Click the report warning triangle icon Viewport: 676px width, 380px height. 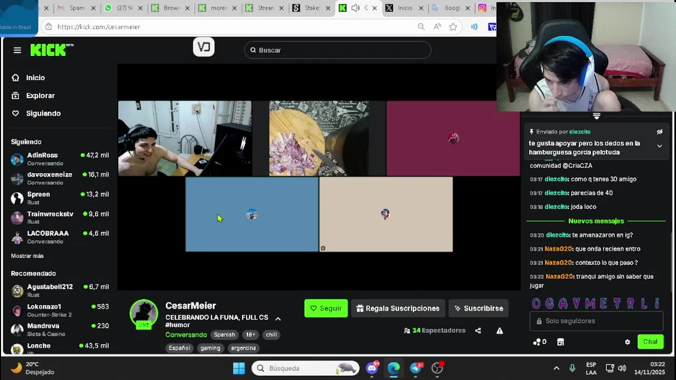click(500, 330)
